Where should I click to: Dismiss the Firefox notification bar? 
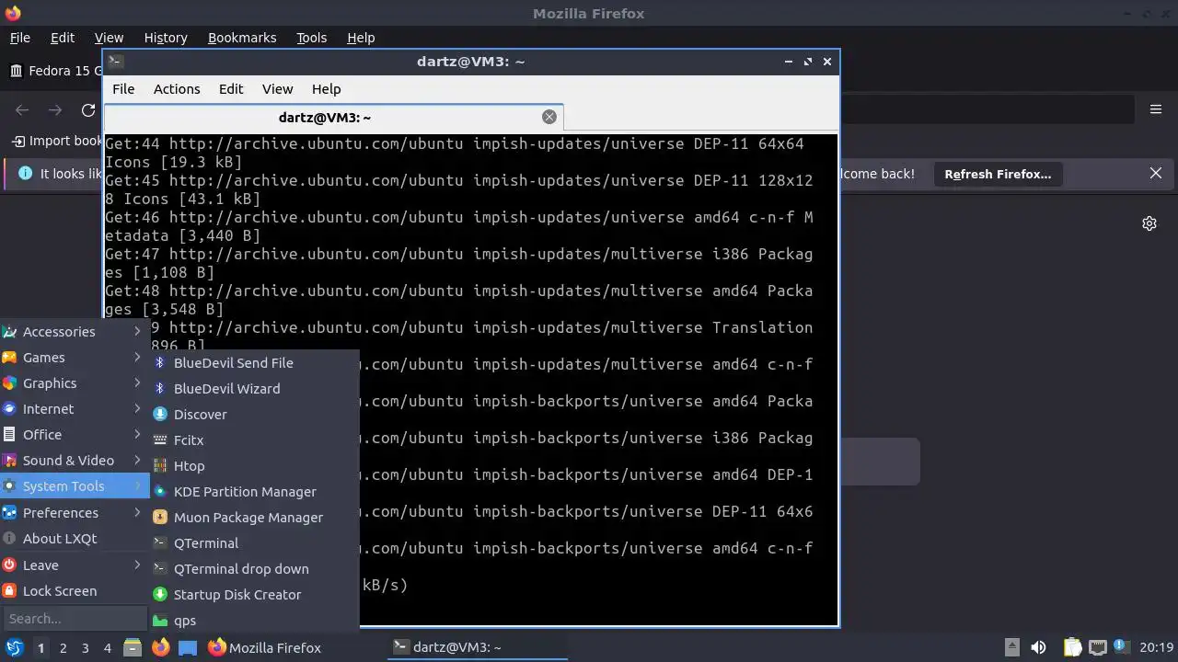pos(1156,174)
